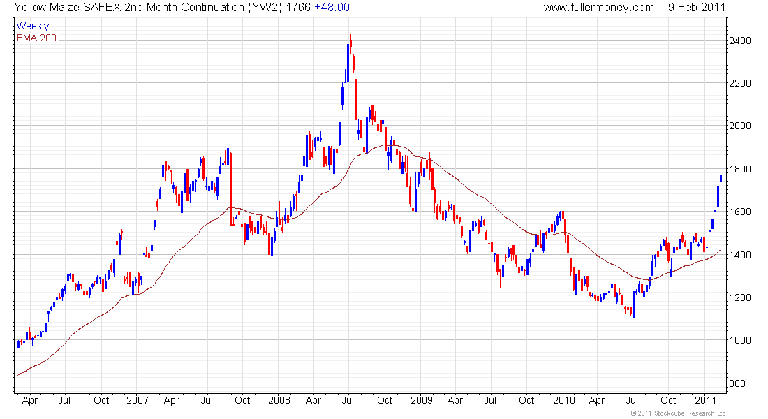Click the price change value +48.00
Viewport: 768px width, 419px height.
pyautogui.click(x=332, y=8)
